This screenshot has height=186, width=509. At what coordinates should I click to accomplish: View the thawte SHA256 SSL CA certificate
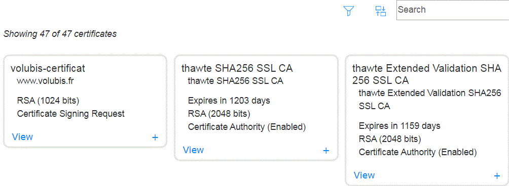(x=193, y=150)
